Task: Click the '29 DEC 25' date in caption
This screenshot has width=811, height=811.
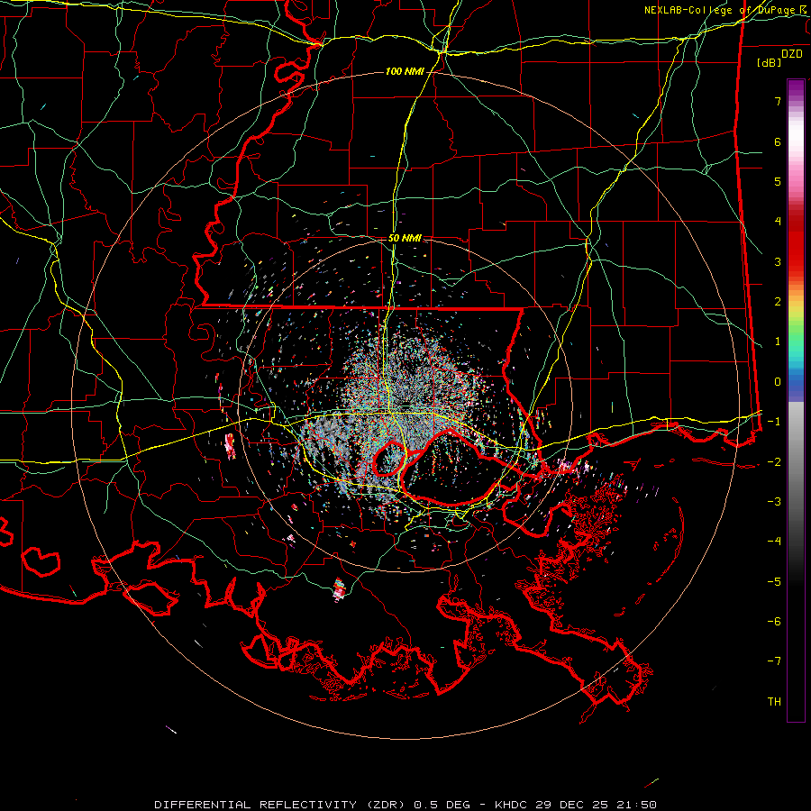Action: [570, 805]
